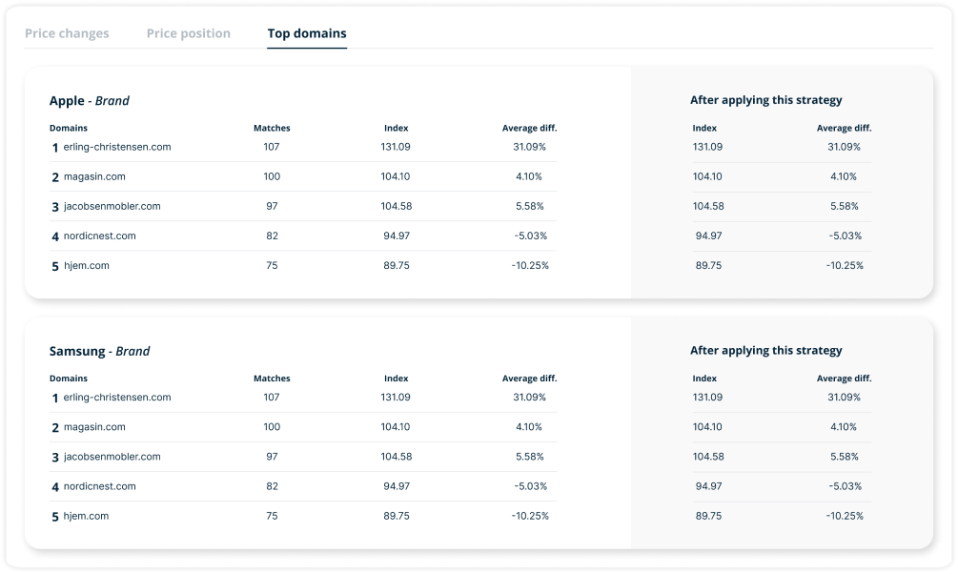The image size is (958, 574).
Task: Open nordicnest.com in the Samsung card
Action: point(99,485)
